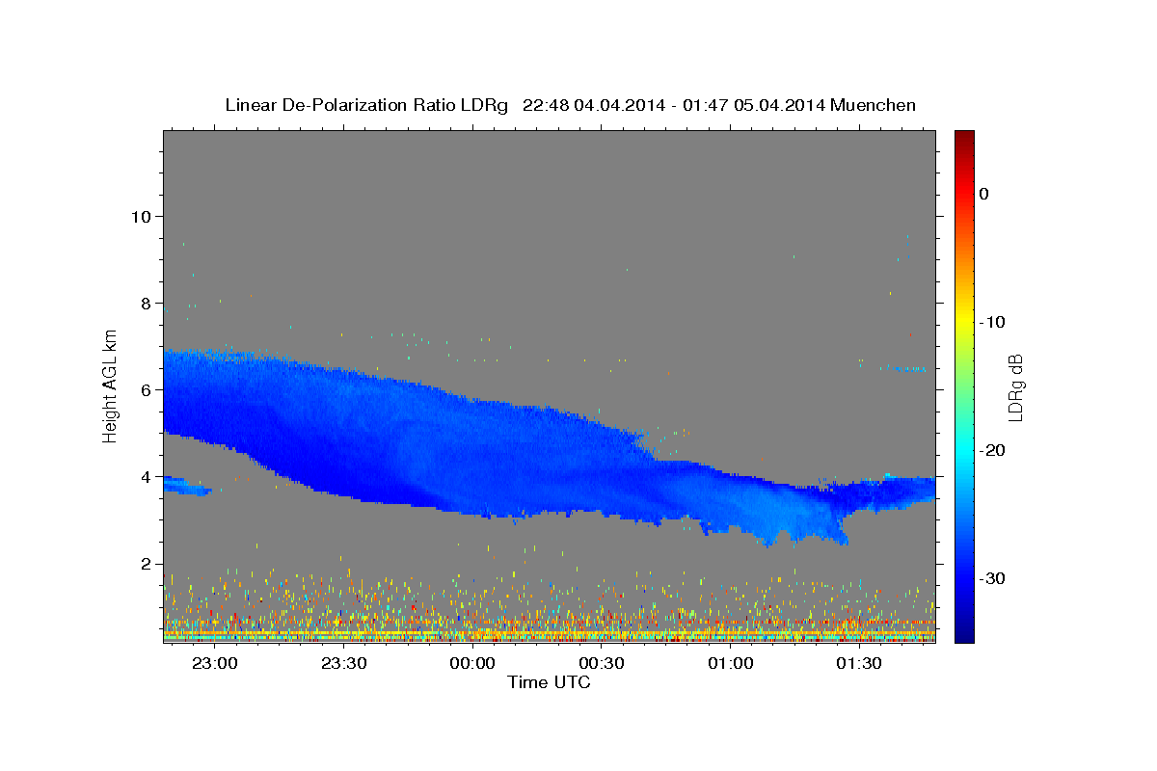Click the date range '22:48 04.04.2014' in title
The height and width of the screenshot is (771, 1157).
click(x=593, y=104)
